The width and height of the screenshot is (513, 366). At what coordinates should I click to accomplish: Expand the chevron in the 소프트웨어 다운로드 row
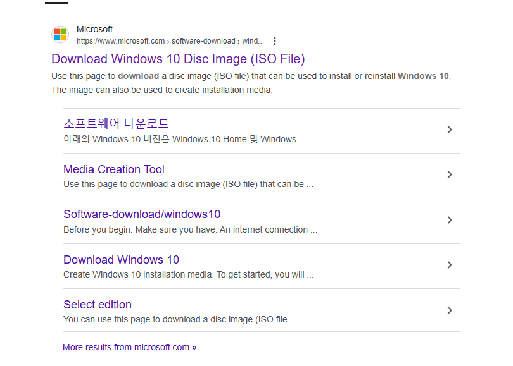(450, 130)
